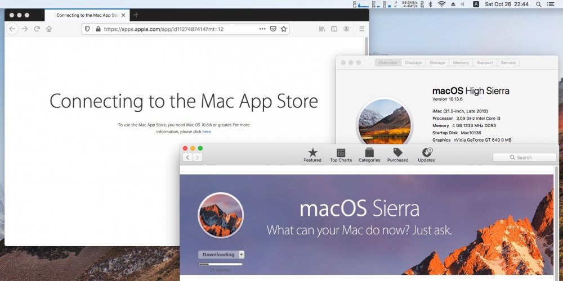Click the App Store Search field

point(524,157)
